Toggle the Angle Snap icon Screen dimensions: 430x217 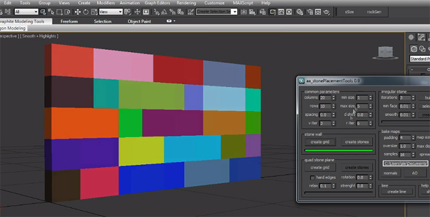point(165,12)
